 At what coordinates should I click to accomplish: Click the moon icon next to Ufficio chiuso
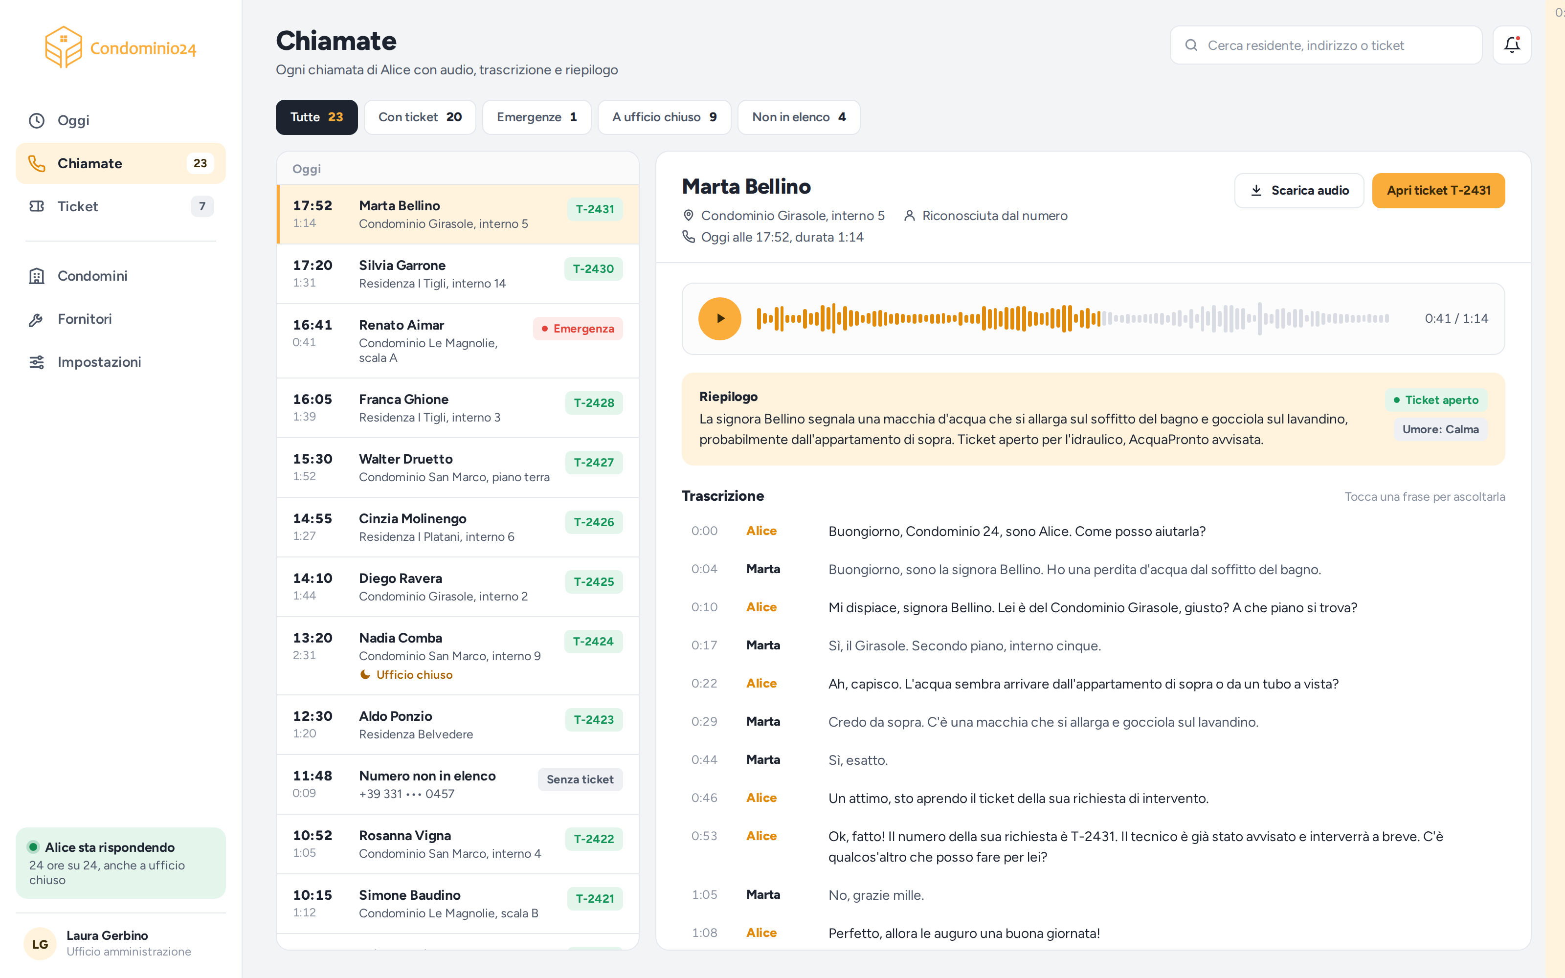(365, 675)
